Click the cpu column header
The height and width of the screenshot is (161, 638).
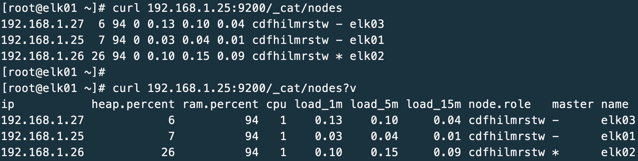(276, 104)
